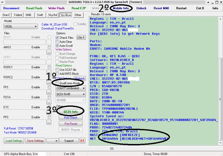The height and width of the screenshot is (156, 223).
Task: Switch to the Other tab
Action: 78,15
